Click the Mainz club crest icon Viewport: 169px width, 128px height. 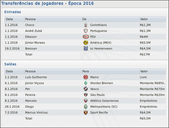click(x=86, y=77)
